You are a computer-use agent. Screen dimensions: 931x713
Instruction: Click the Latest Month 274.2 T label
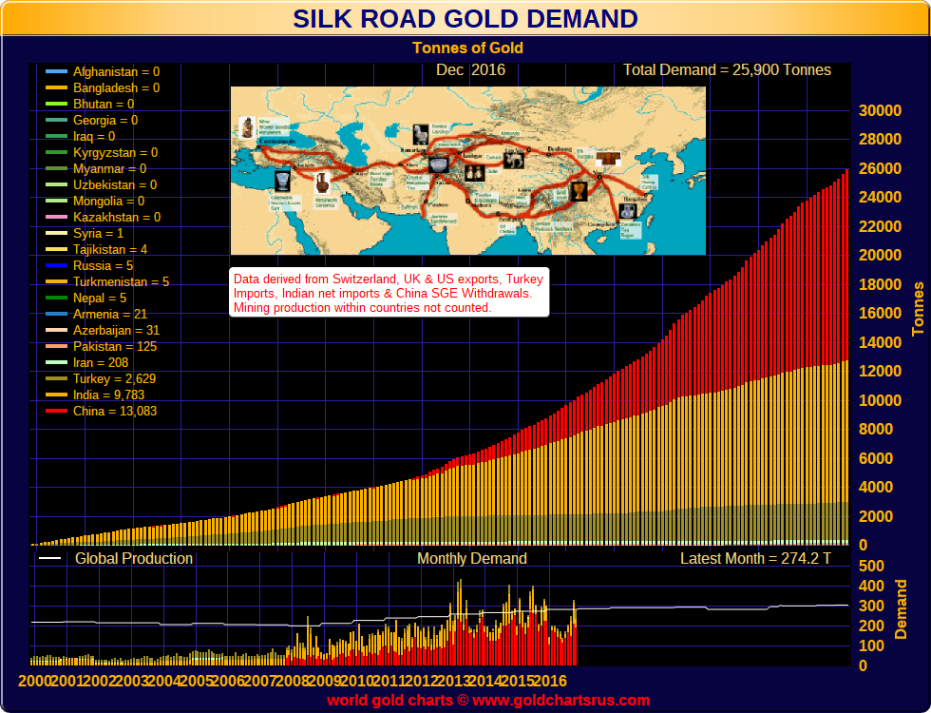755,559
